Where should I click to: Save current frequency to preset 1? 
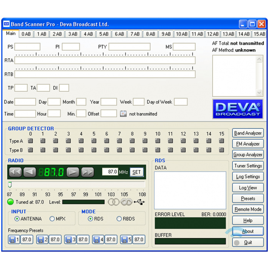[12, 239]
